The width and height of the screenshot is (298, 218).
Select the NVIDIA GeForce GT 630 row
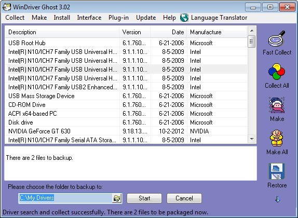click(x=126, y=131)
